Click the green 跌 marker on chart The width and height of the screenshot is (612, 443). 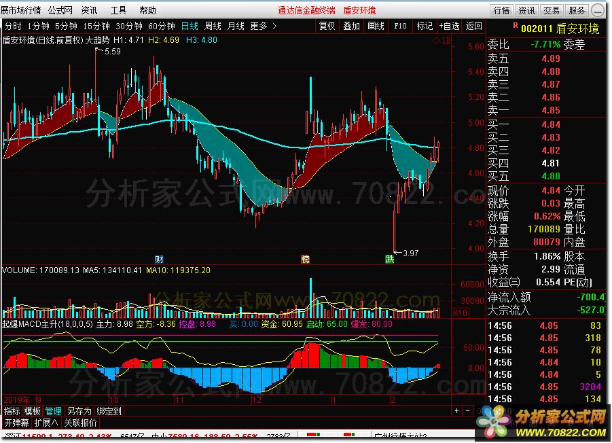(389, 259)
